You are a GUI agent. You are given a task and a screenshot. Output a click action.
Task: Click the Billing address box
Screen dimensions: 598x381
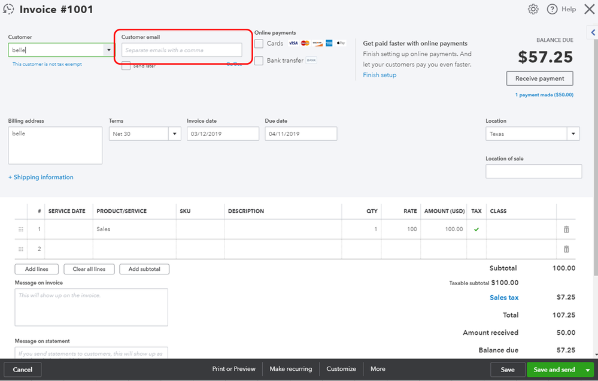(x=55, y=146)
